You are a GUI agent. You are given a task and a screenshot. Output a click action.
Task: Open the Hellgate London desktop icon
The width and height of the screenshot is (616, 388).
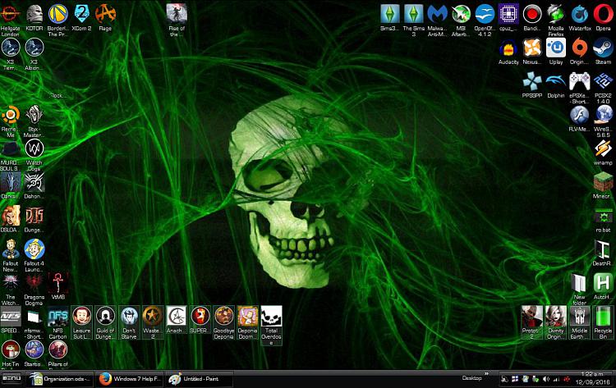[10, 20]
